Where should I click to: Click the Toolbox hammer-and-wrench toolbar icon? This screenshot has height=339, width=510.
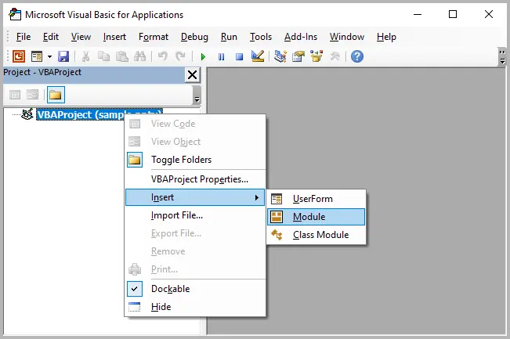335,56
